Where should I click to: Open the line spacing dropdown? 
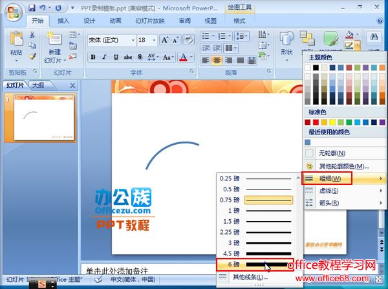[241, 36]
